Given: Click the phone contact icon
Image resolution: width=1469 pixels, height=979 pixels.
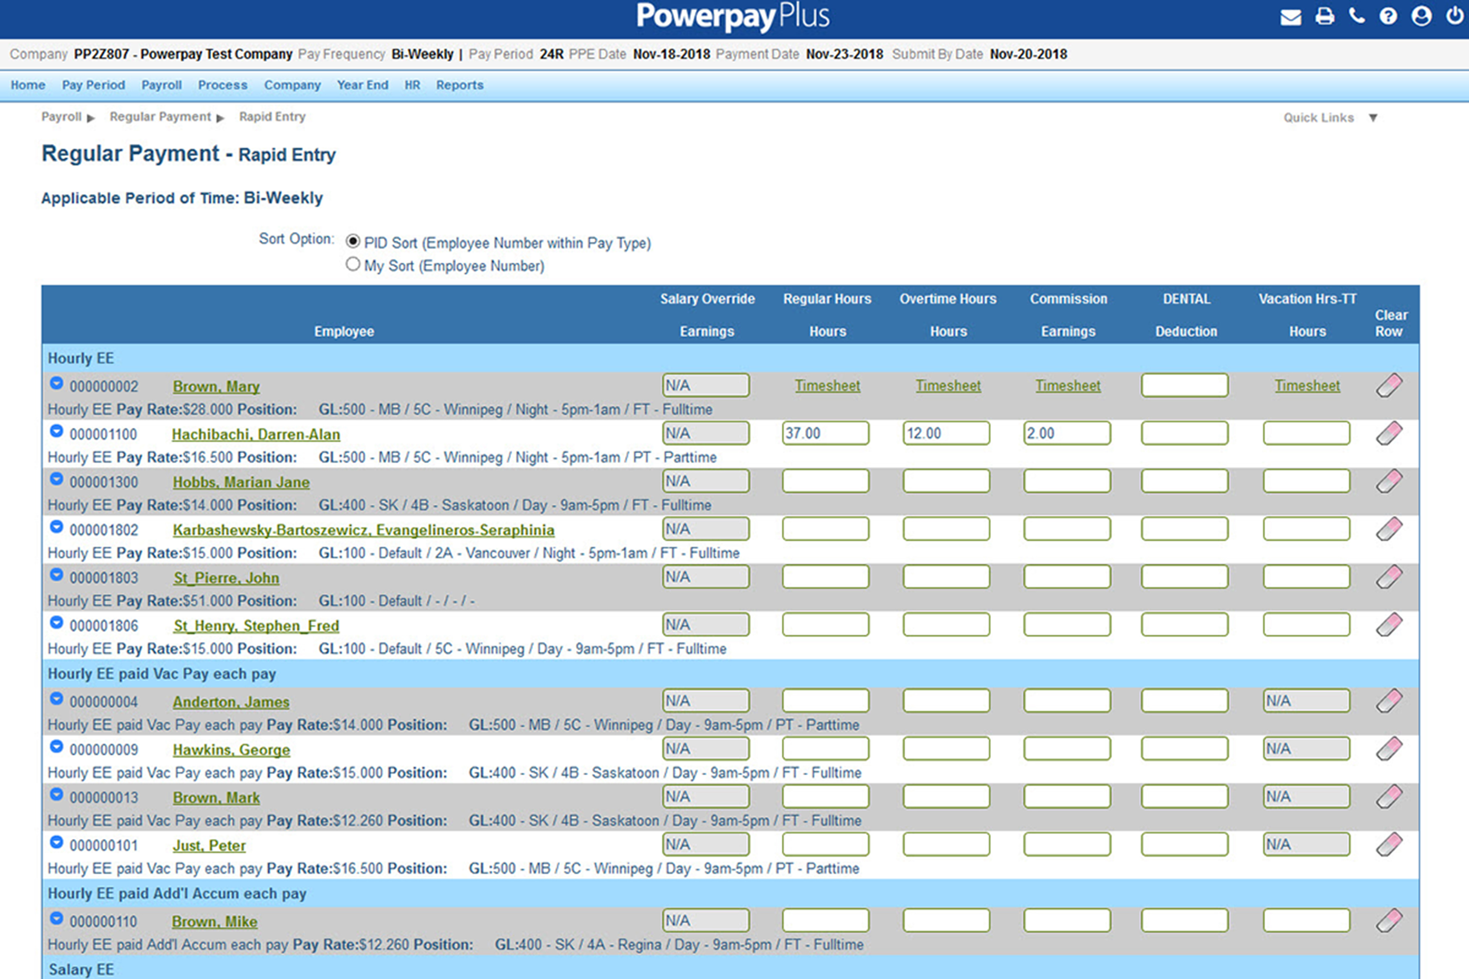Looking at the screenshot, I should [1356, 16].
